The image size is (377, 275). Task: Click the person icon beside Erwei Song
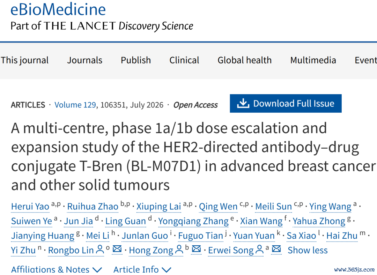pyautogui.click(x=259, y=249)
